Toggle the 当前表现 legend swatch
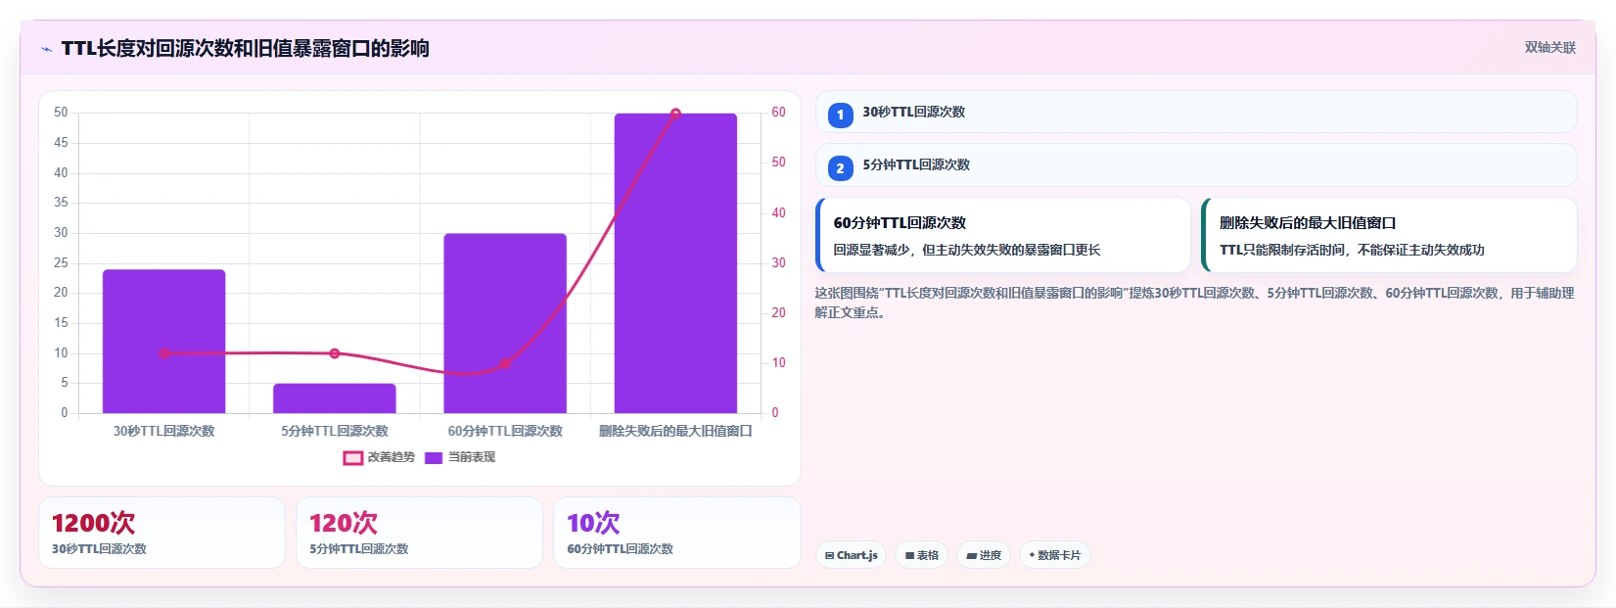This screenshot has width=1616, height=608. pyautogui.click(x=434, y=458)
